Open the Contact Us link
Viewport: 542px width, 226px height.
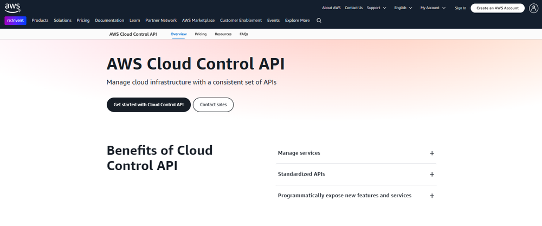(x=353, y=8)
